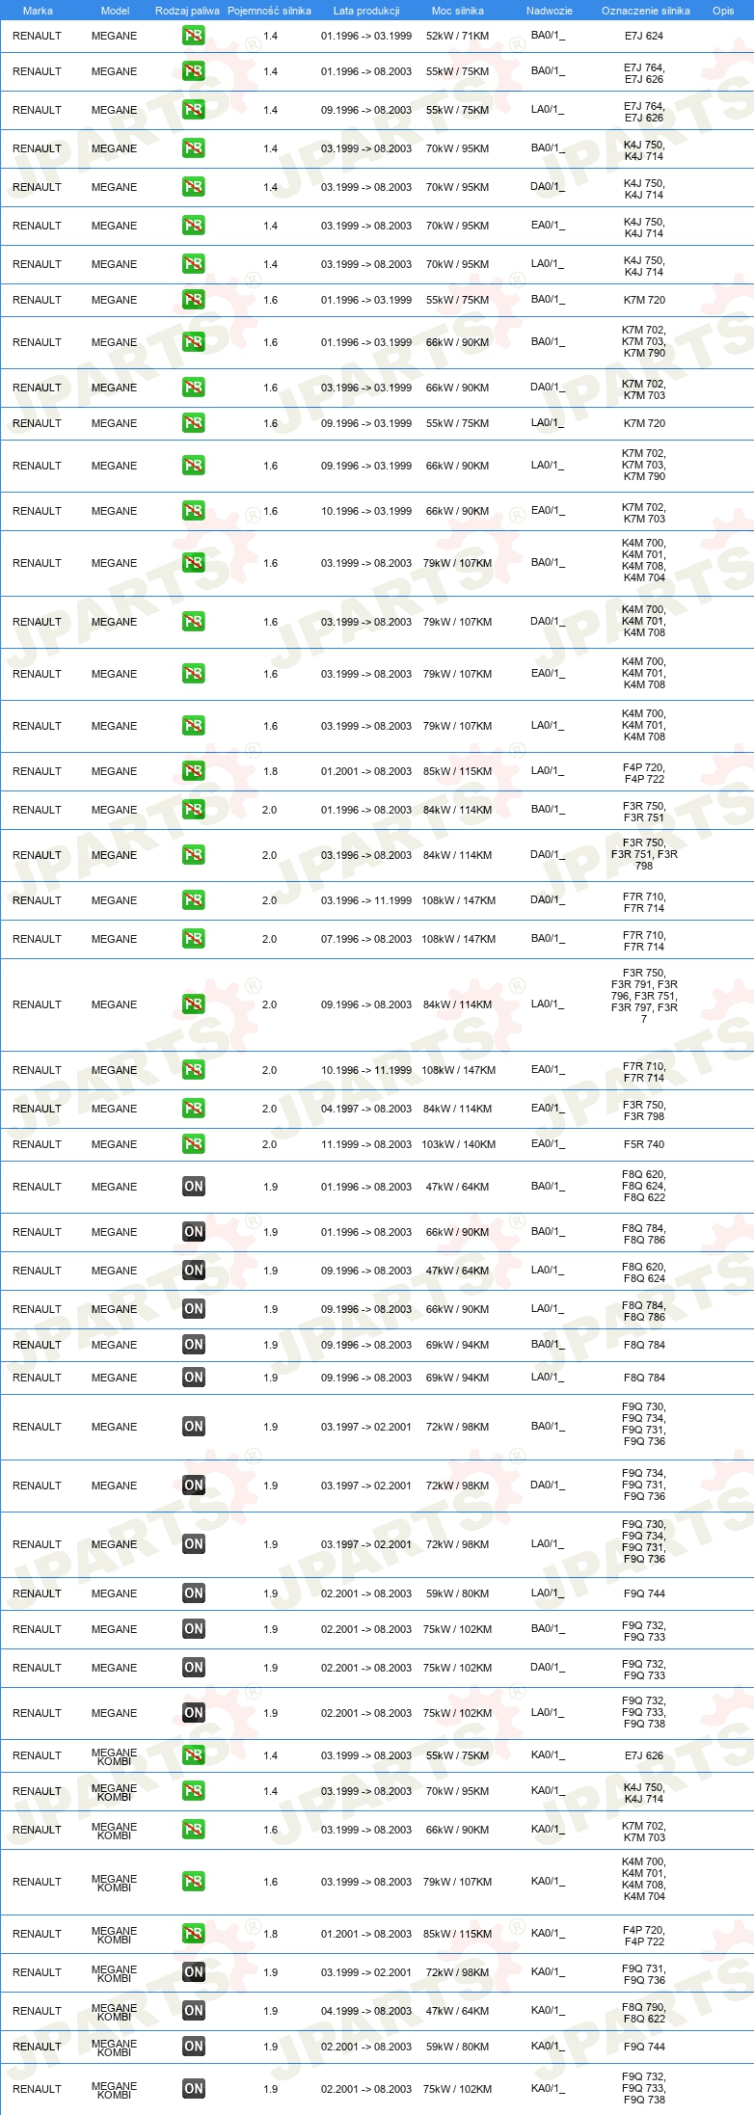Select the F8Q 790, F8Q 622 engine cell
This screenshot has width=754, height=2115.
pos(644,2012)
